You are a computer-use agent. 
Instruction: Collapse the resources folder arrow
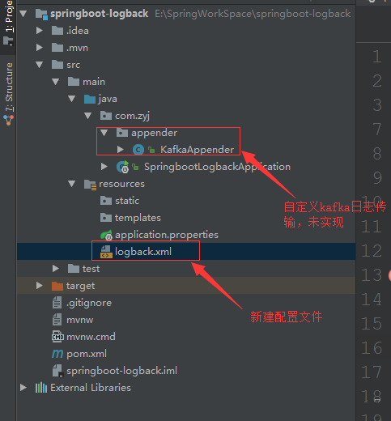point(72,184)
